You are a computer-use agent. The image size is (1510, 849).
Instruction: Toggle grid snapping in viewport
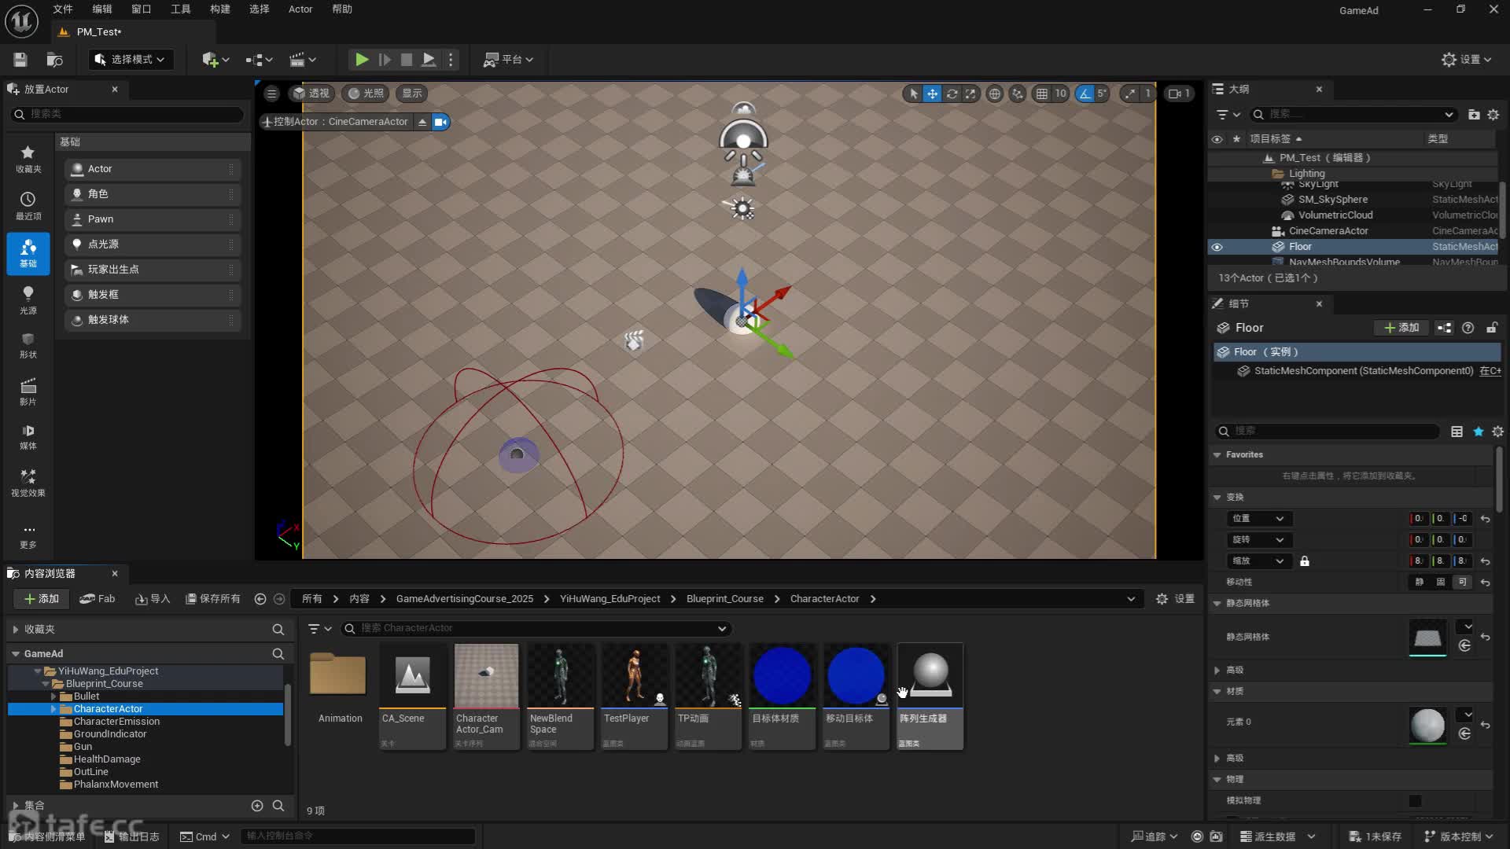[1042, 94]
